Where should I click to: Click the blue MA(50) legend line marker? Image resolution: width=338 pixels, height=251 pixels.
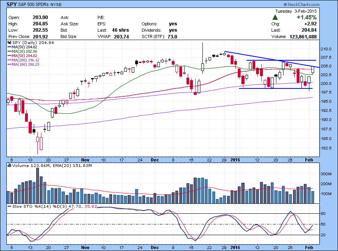click(9, 47)
